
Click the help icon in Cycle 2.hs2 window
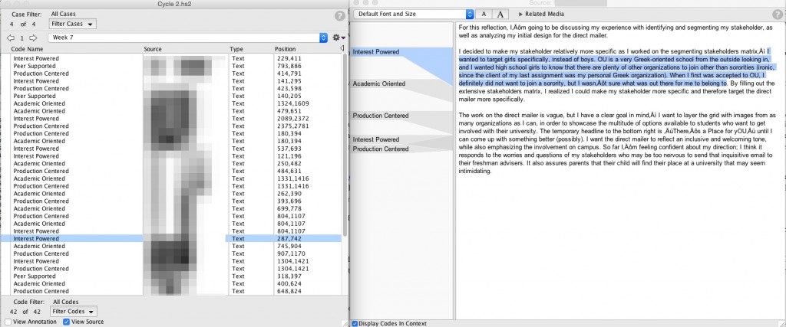coord(340,15)
